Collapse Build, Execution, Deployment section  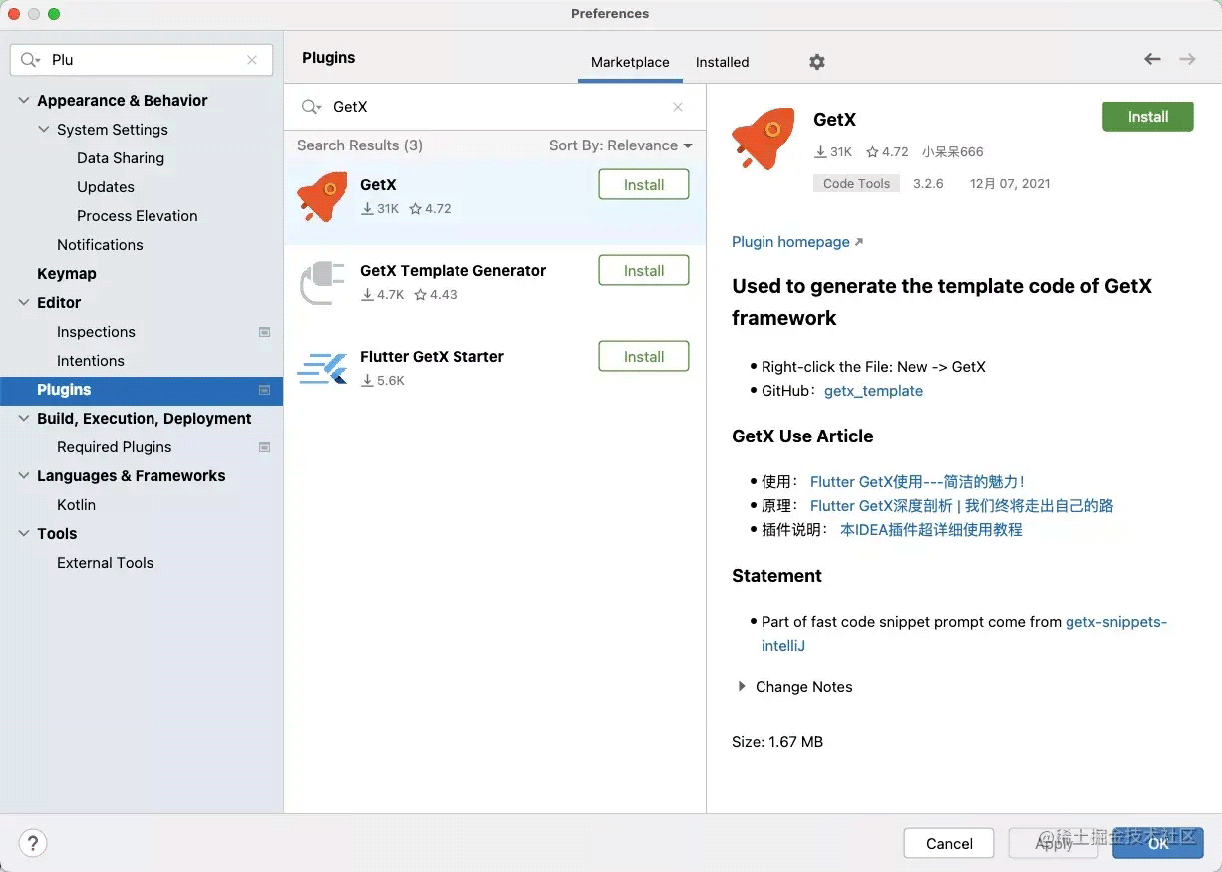tap(24, 419)
